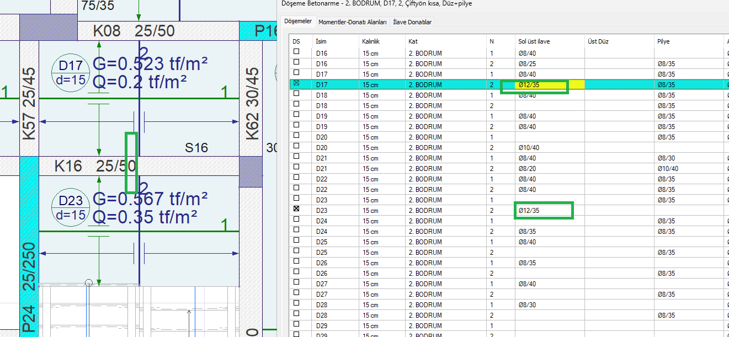Click the Ø8/20 cell in D21 row

(528, 168)
